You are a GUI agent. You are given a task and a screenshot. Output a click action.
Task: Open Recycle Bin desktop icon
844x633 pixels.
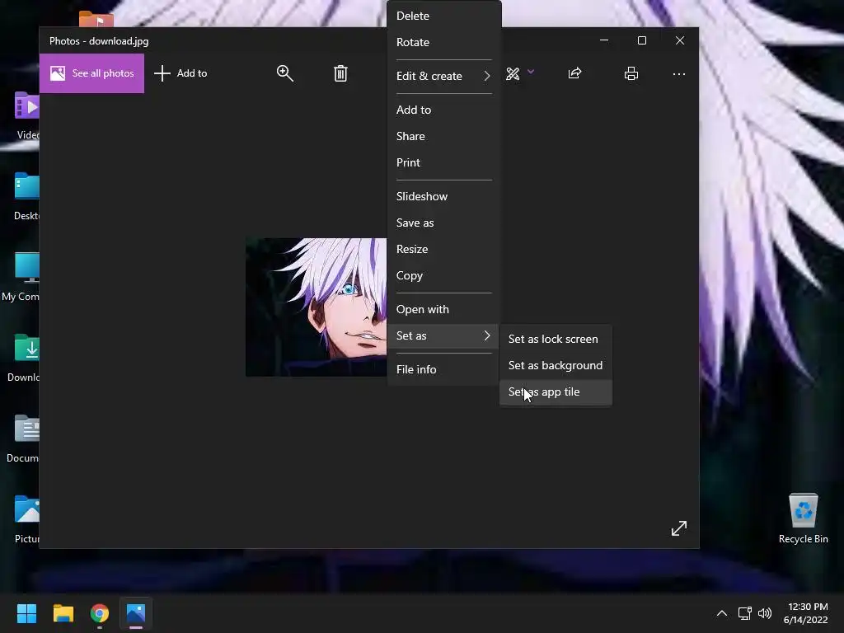tap(803, 519)
